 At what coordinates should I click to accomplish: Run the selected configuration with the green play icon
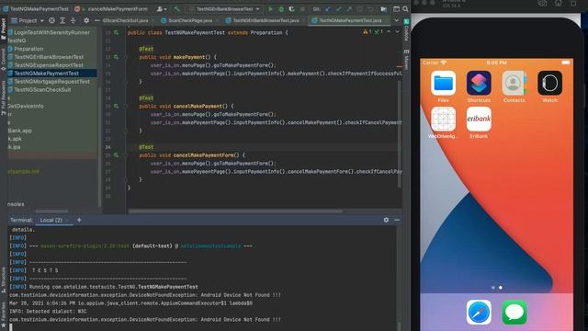pos(271,8)
